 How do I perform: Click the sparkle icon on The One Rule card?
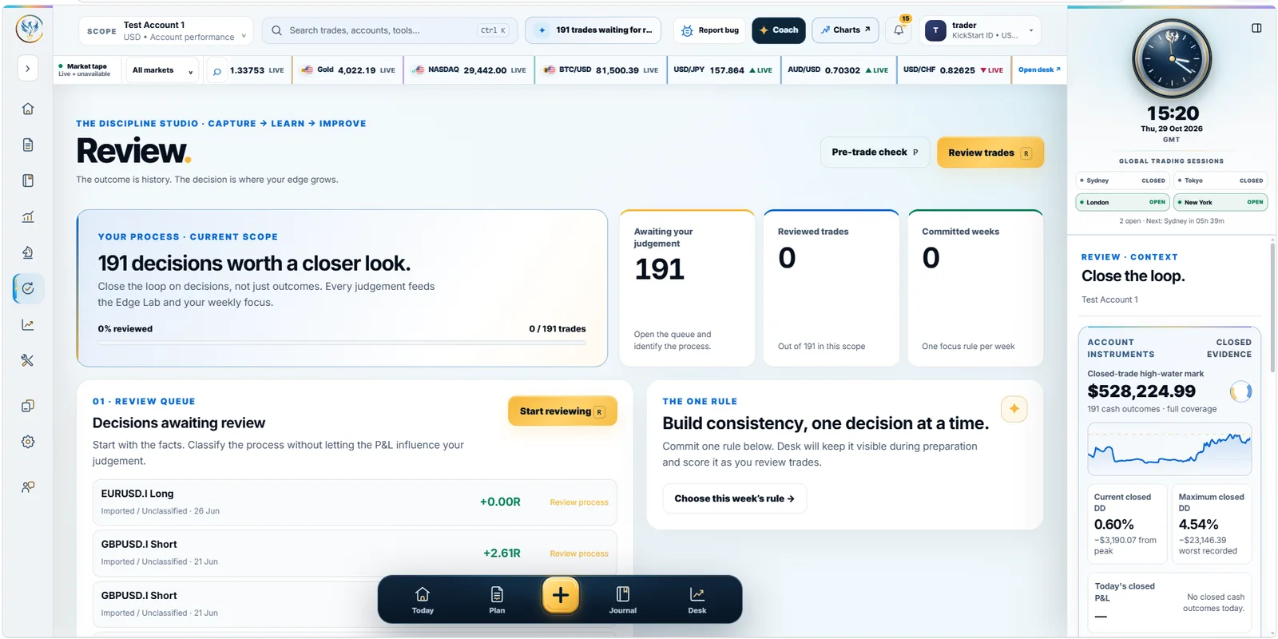1014,409
